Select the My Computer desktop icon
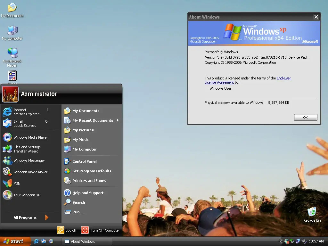This screenshot has width=328, height=246. coord(12,33)
